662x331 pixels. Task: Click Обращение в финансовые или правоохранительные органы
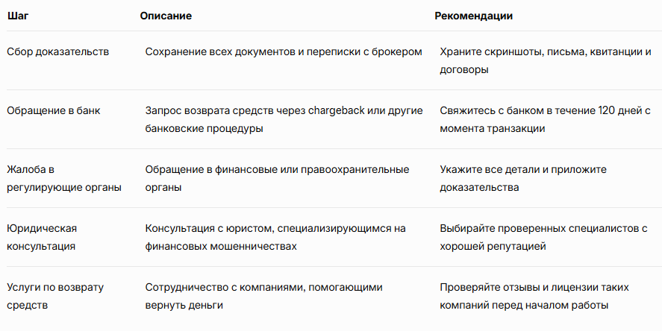[277, 178]
